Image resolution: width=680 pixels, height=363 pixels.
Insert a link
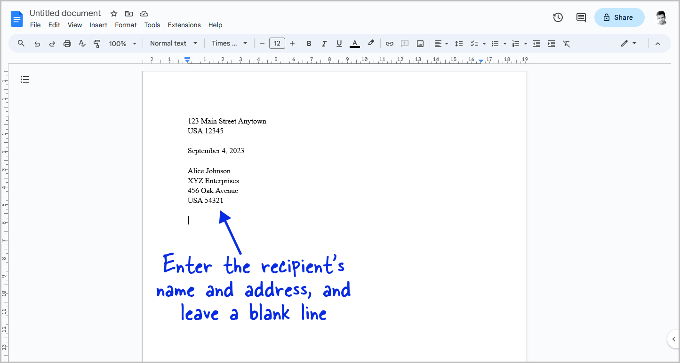pyautogui.click(x=389, y=43)
